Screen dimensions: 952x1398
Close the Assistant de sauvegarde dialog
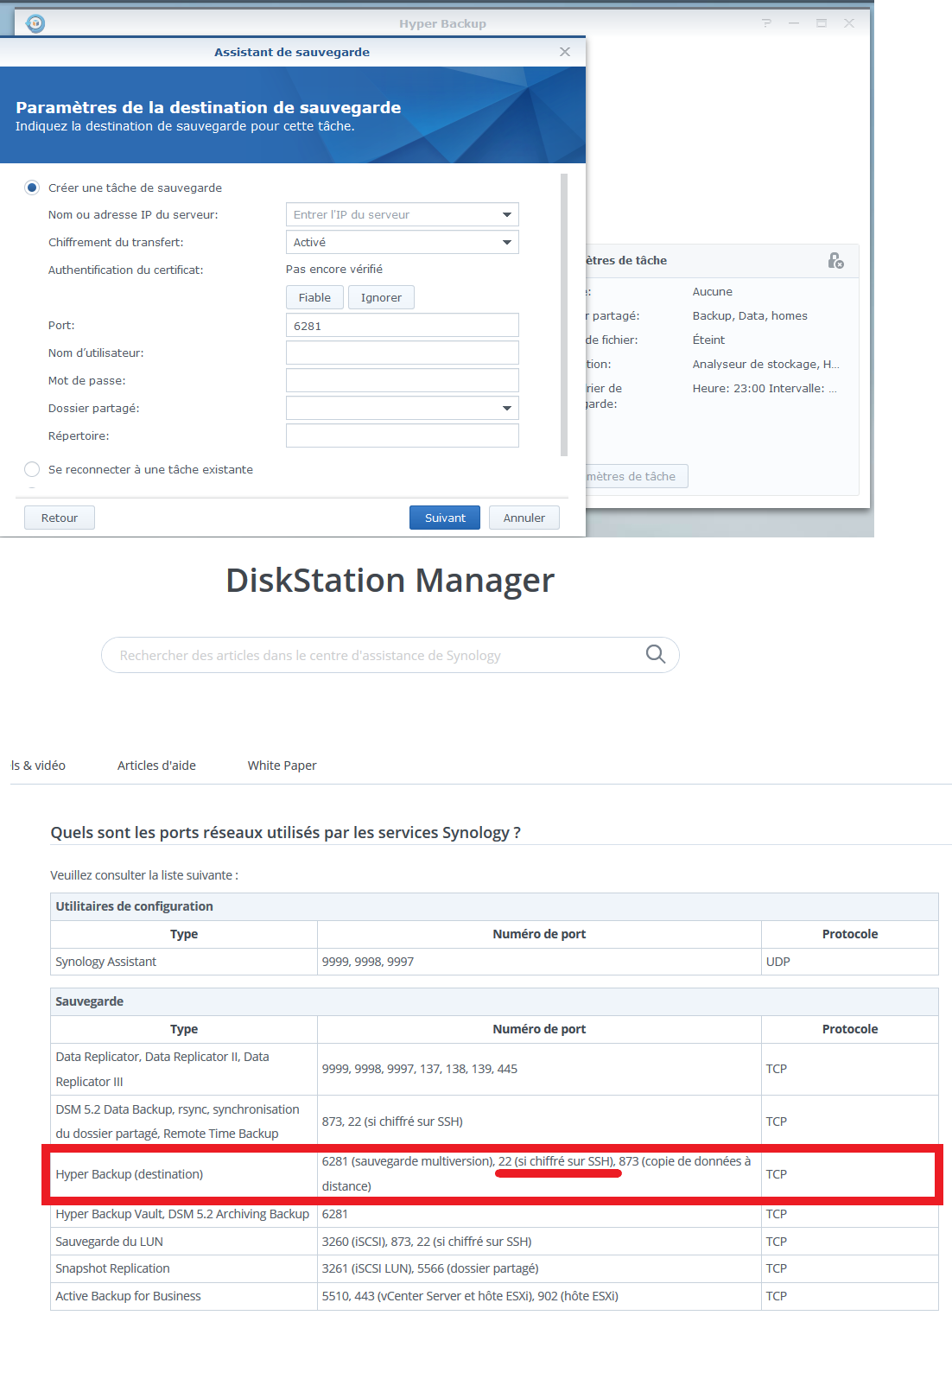565,52
